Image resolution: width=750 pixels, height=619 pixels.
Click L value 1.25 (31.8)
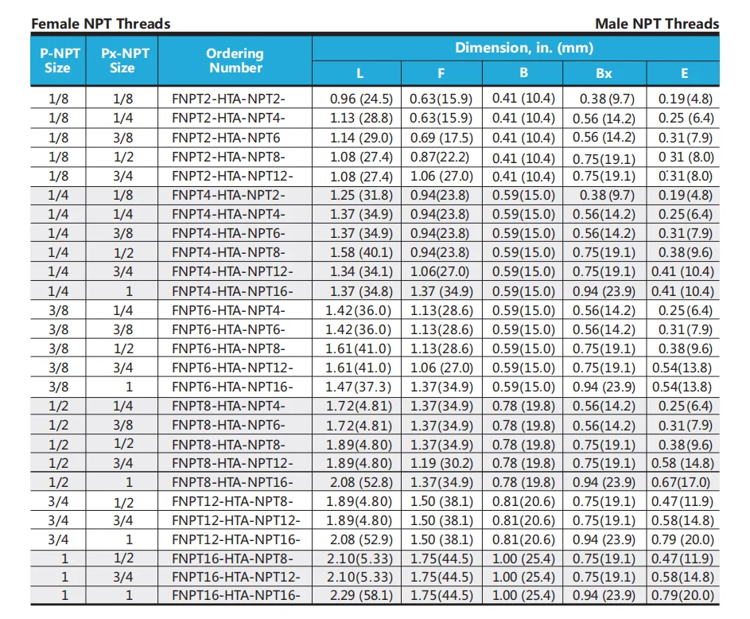tap(361, 195)
